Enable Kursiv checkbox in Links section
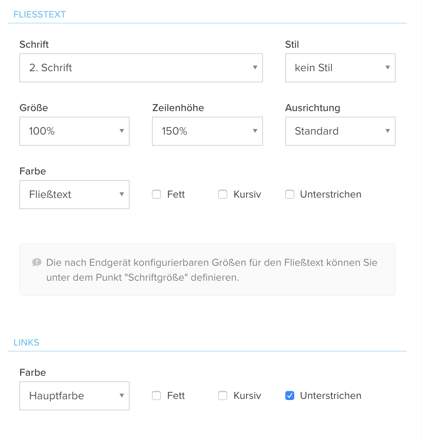This screenshot has height=441, width=422. (223, 396)
